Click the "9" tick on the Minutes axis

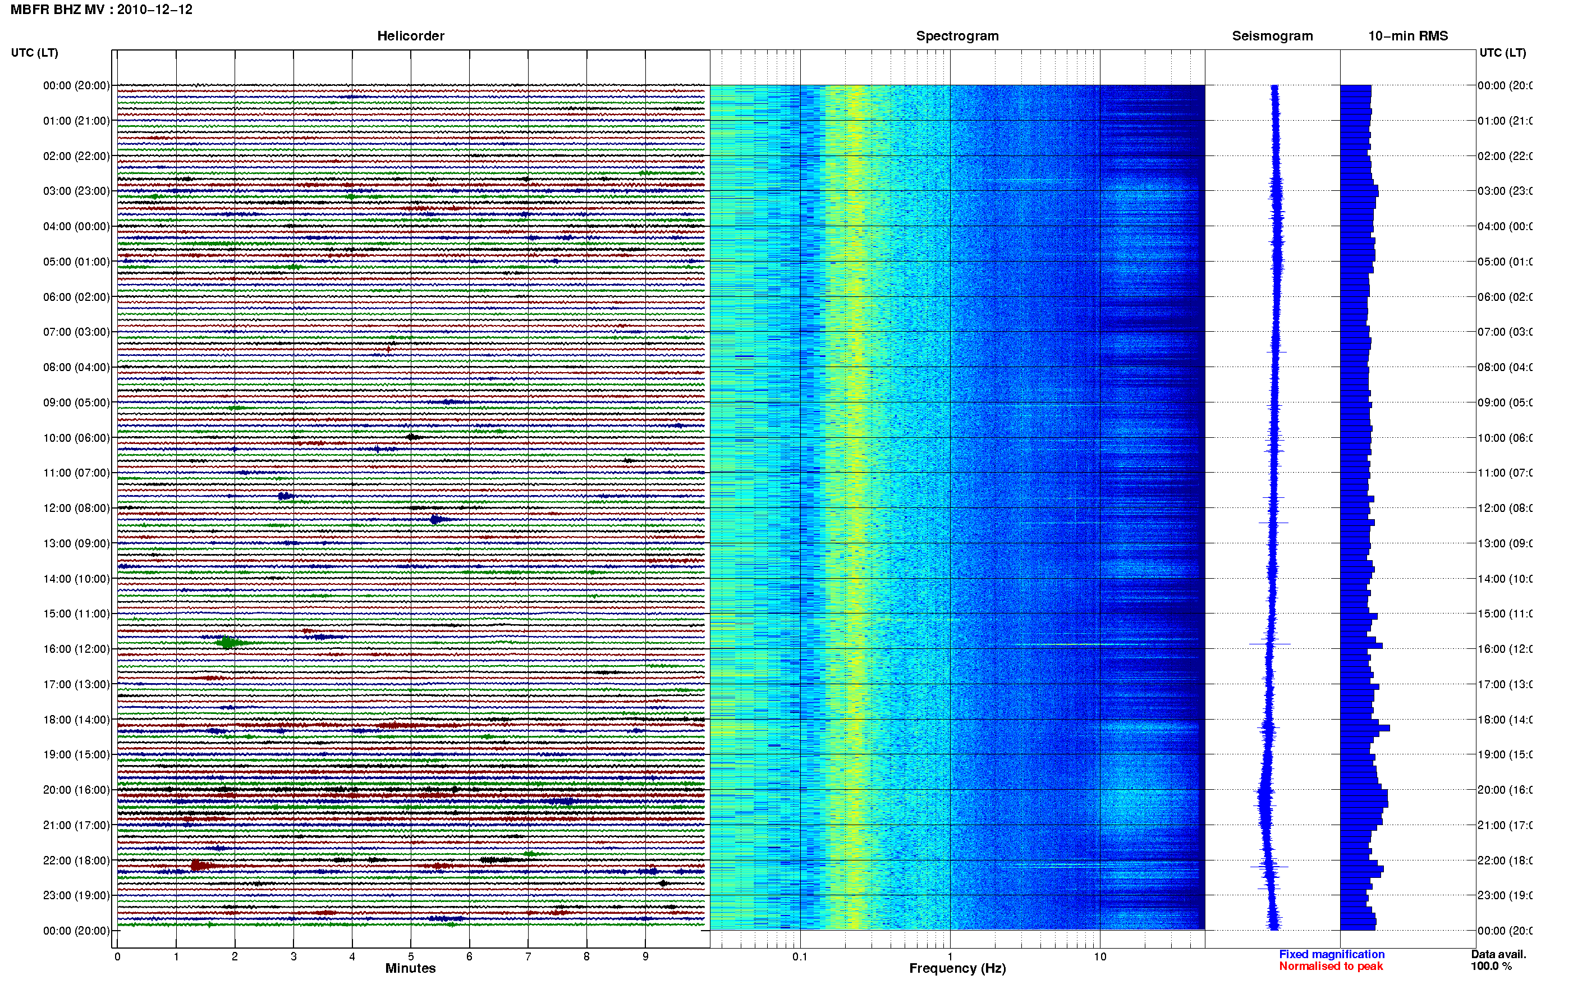pyautogui.click(x=645, y=956)
